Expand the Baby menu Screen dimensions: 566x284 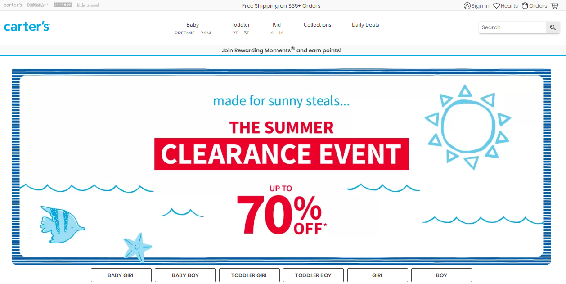point(193,25)
